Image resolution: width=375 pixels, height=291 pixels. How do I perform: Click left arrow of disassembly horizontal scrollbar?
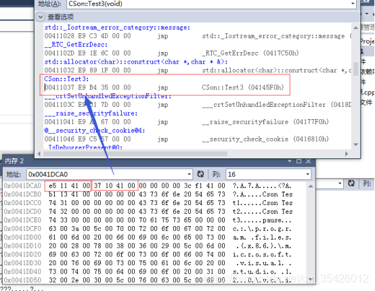[x=39, y=154]
